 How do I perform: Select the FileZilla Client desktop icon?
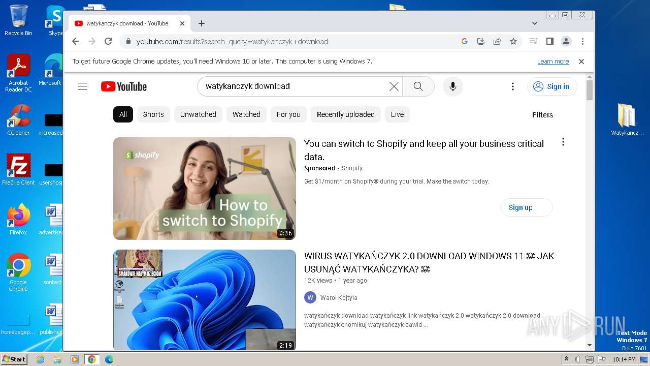pyautogui.click(x=18, y=169)
